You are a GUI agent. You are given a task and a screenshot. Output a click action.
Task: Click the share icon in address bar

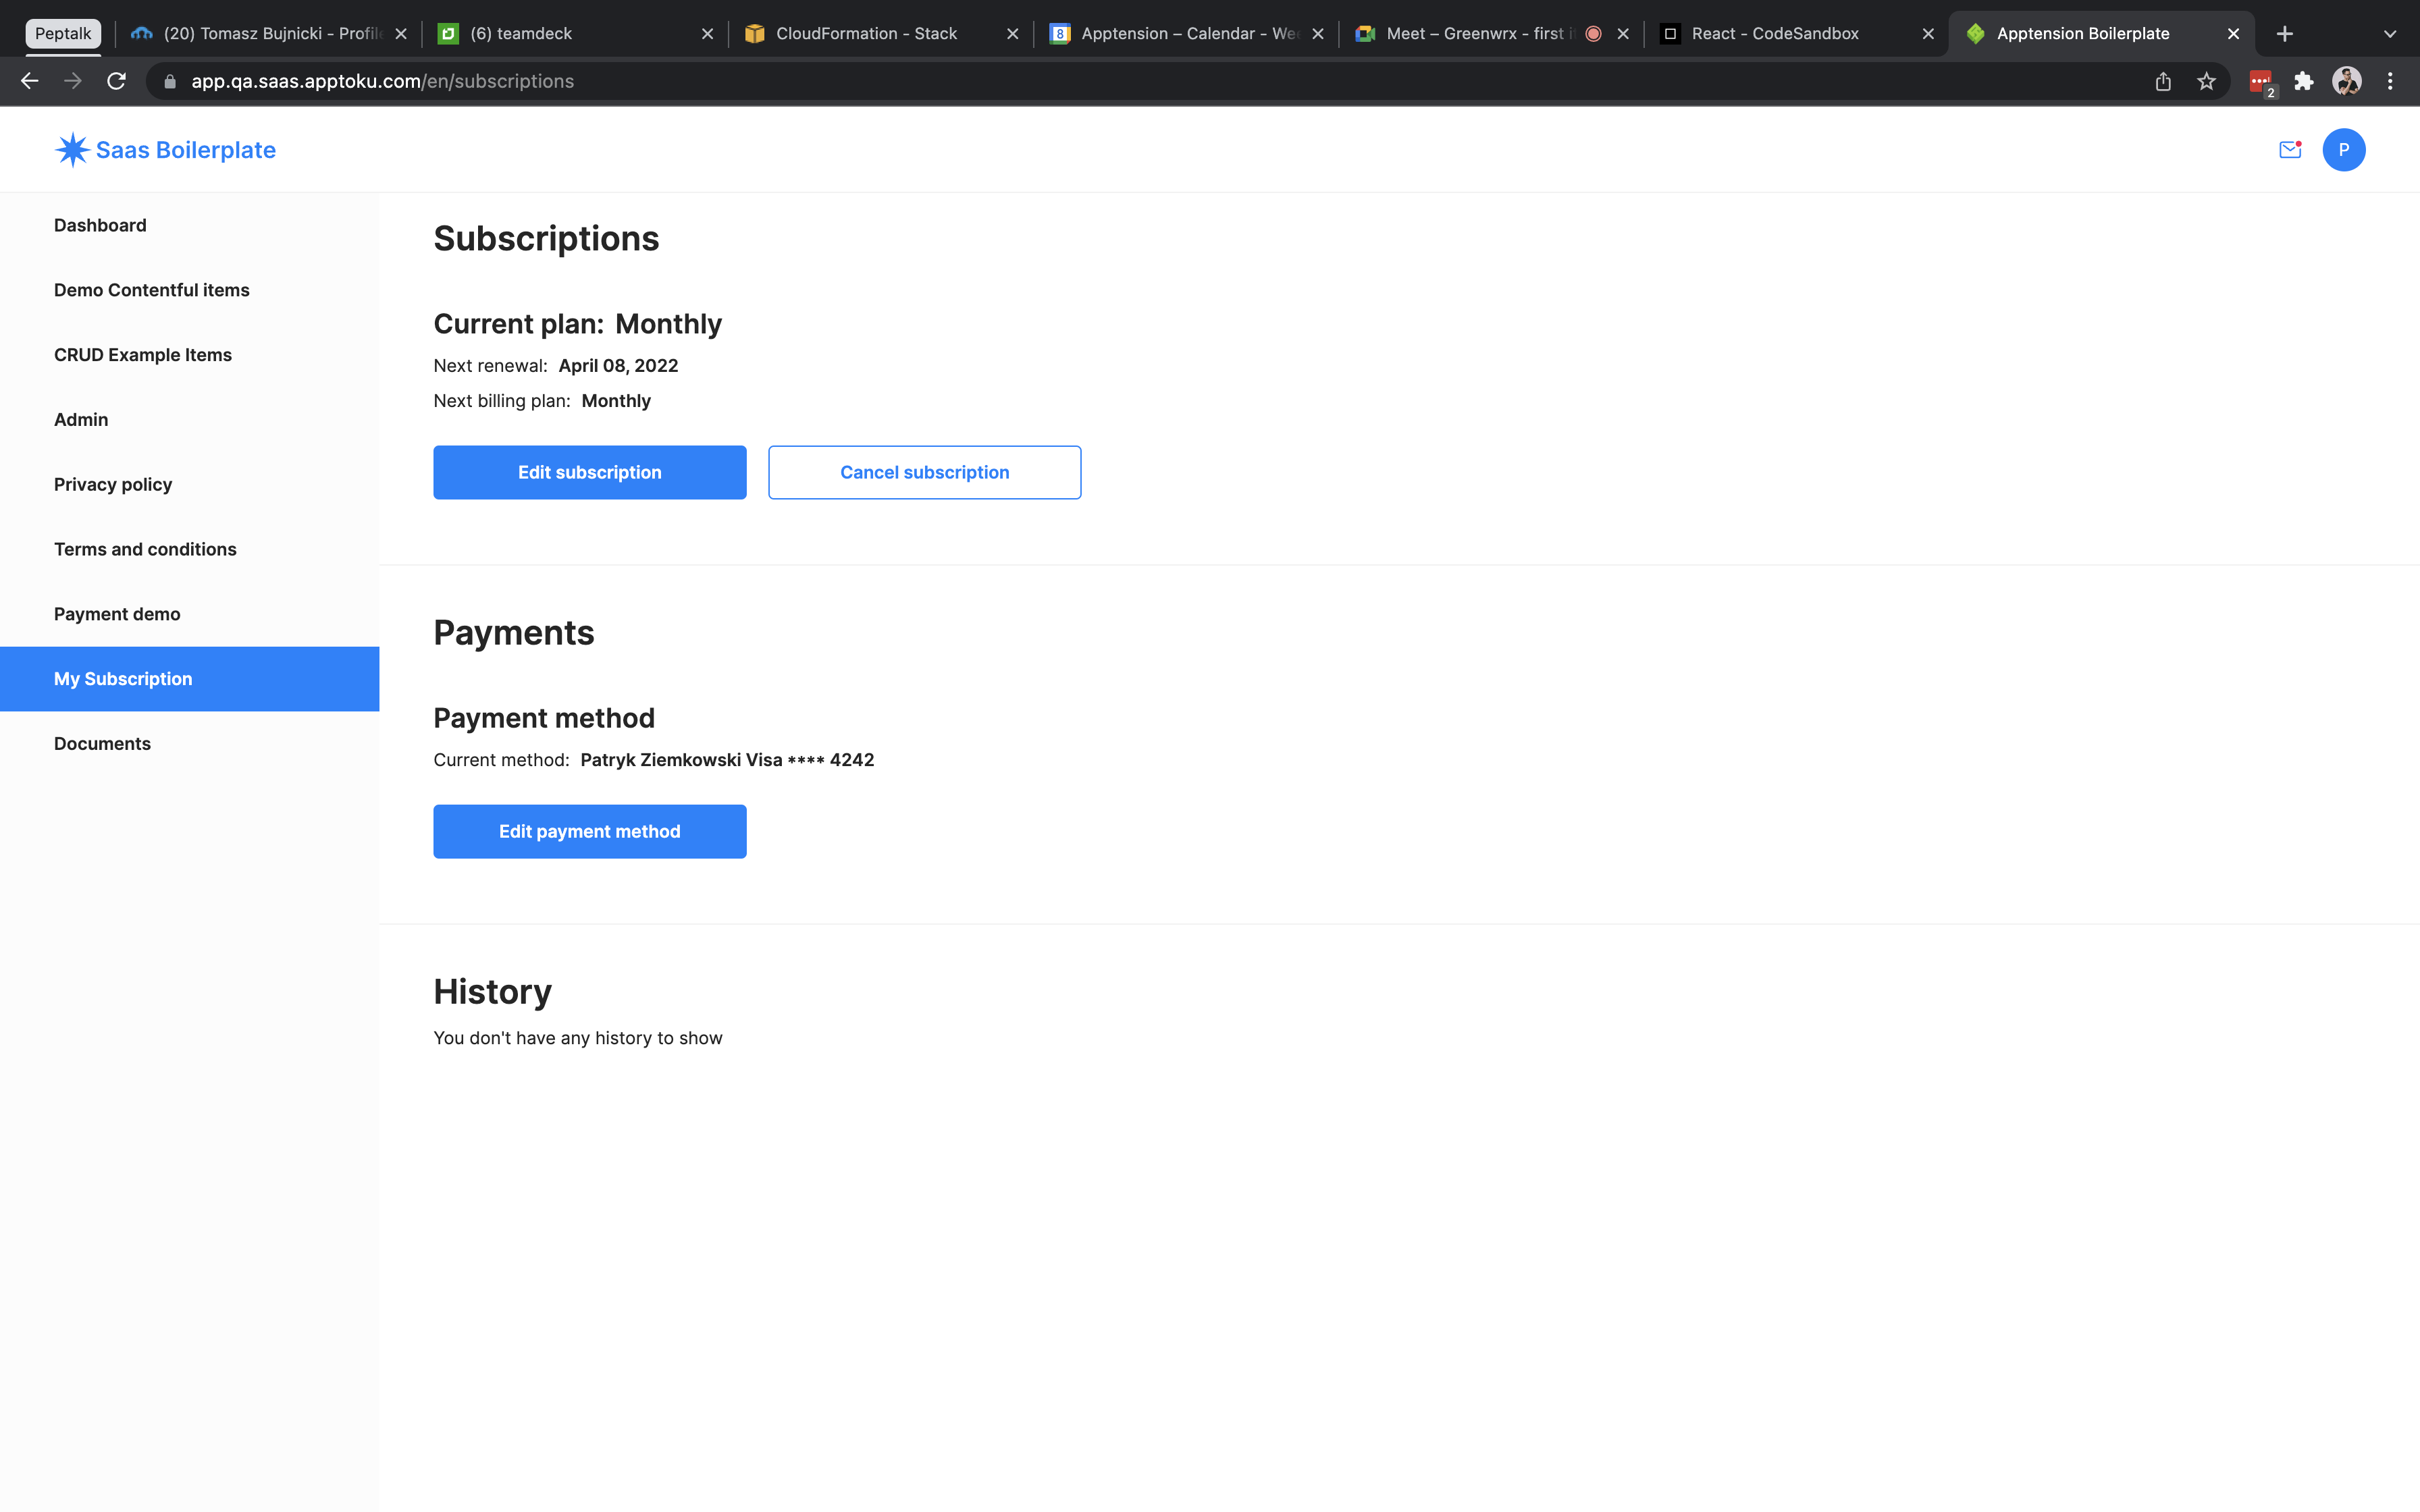(2163, 81)
